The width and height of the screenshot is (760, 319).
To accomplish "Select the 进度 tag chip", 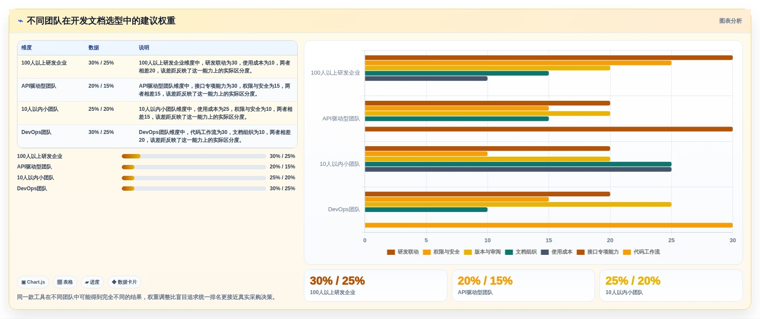I will click(92, 282).
